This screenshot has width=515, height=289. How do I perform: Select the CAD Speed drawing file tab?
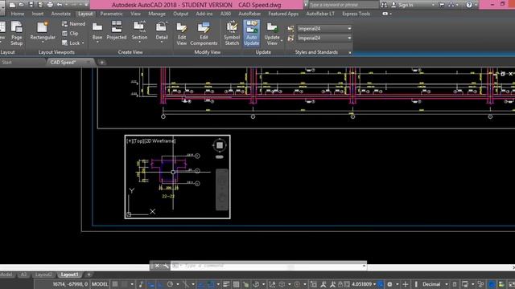70,63
